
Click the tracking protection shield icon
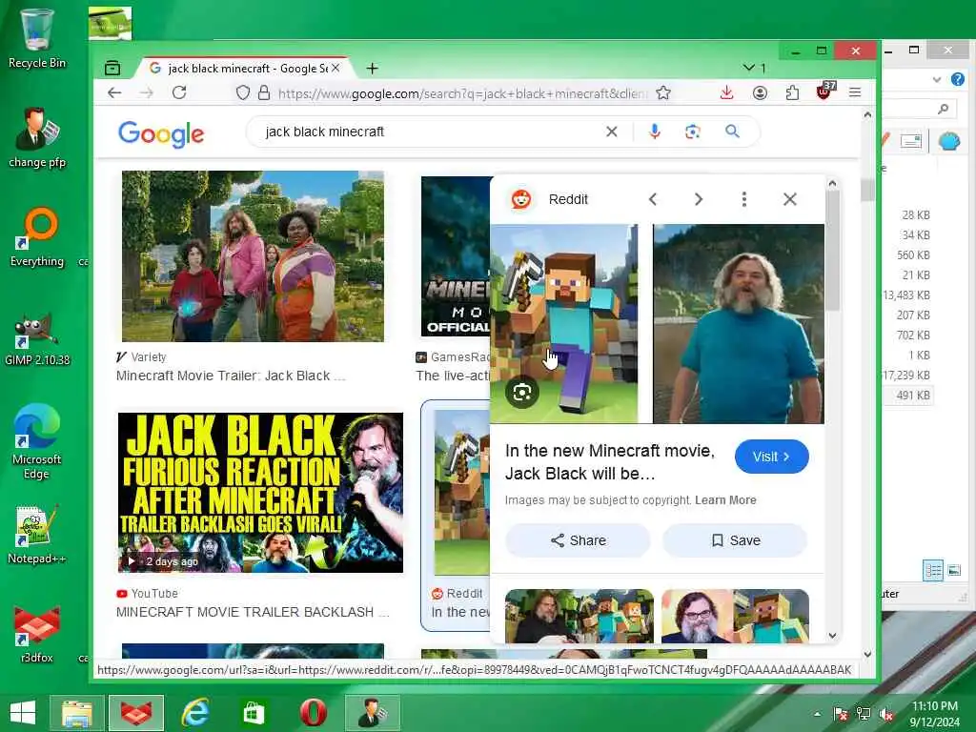coord(243,92)
